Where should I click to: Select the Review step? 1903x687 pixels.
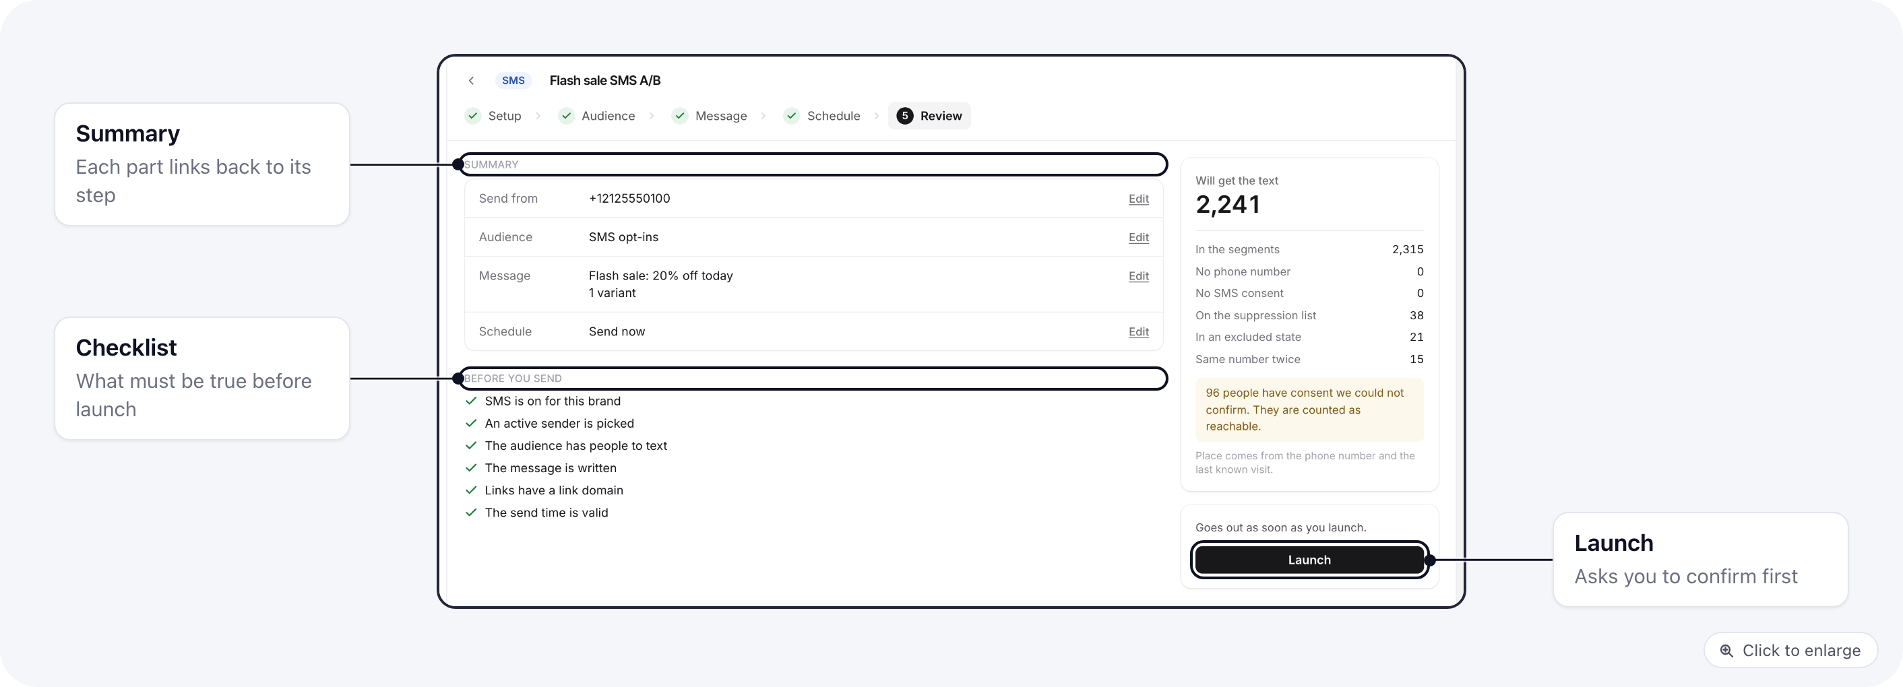pyautogui.click(x=929, y=116)
